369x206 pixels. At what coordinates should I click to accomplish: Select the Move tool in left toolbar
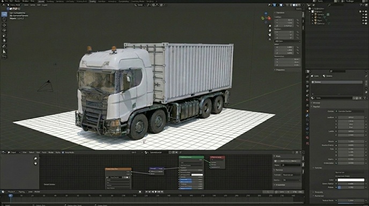click(x=4, y=25)
